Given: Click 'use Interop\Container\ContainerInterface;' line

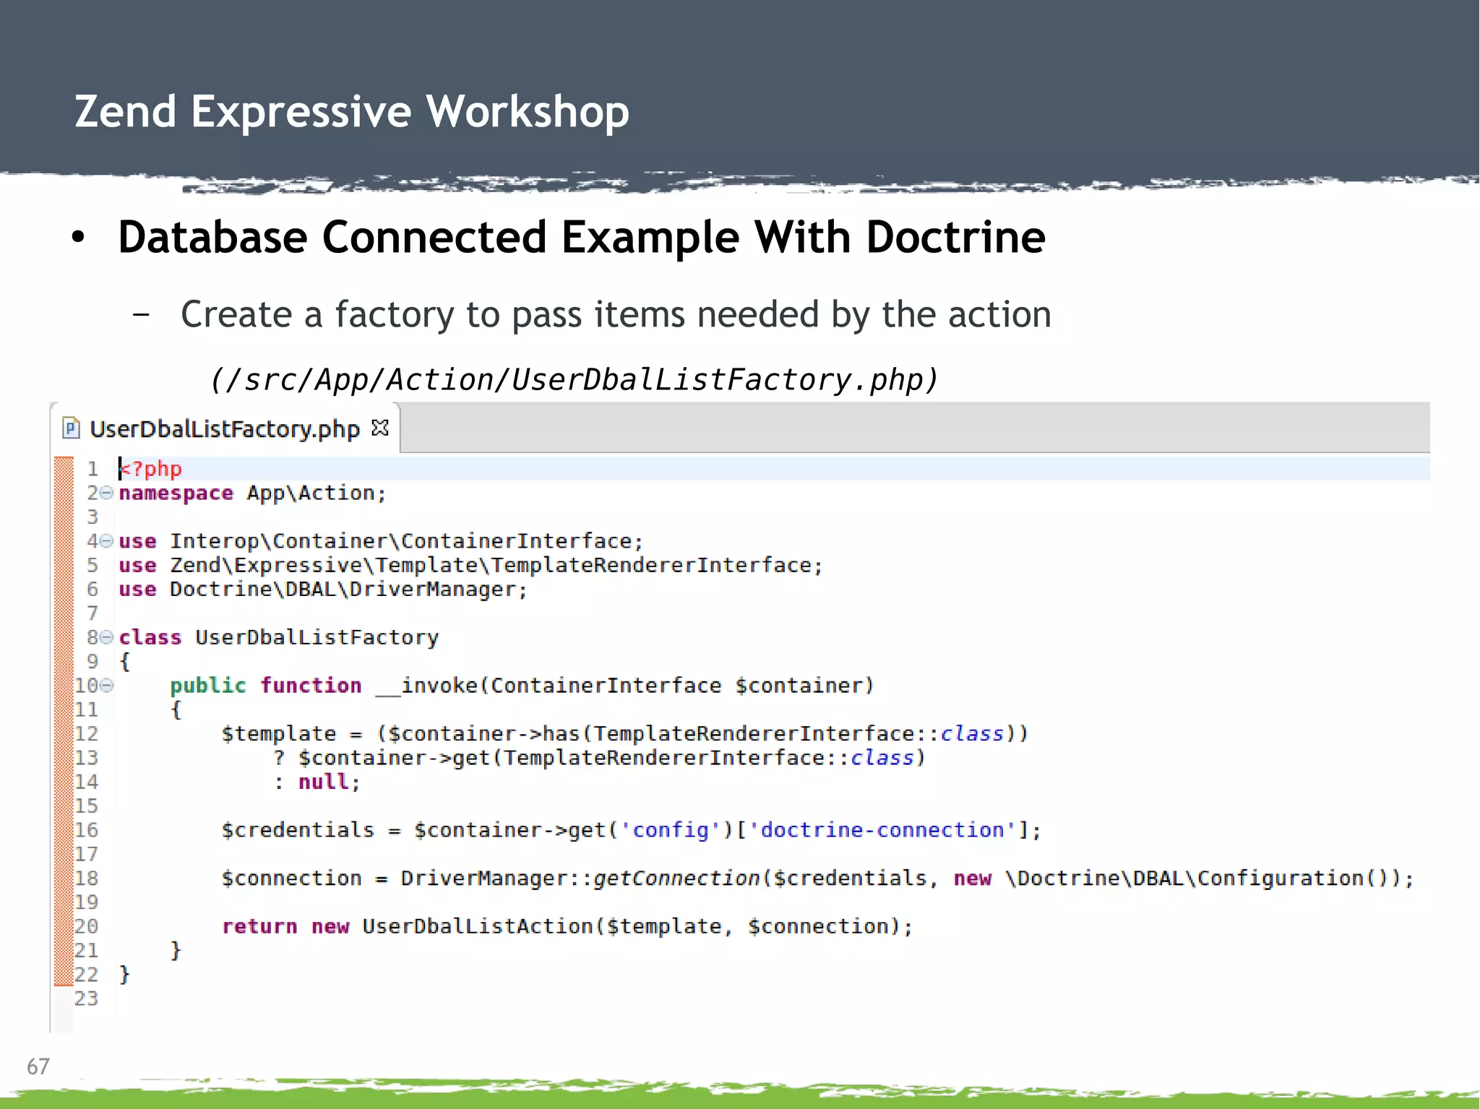Looking at the screenshot, I should pos(381,541).
